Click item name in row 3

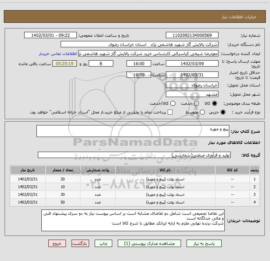[x=165, y=194]
